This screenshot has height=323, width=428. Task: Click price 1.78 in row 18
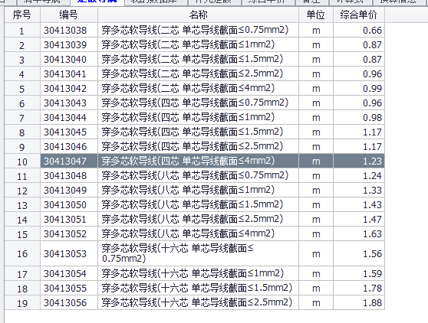coord(359,289)
